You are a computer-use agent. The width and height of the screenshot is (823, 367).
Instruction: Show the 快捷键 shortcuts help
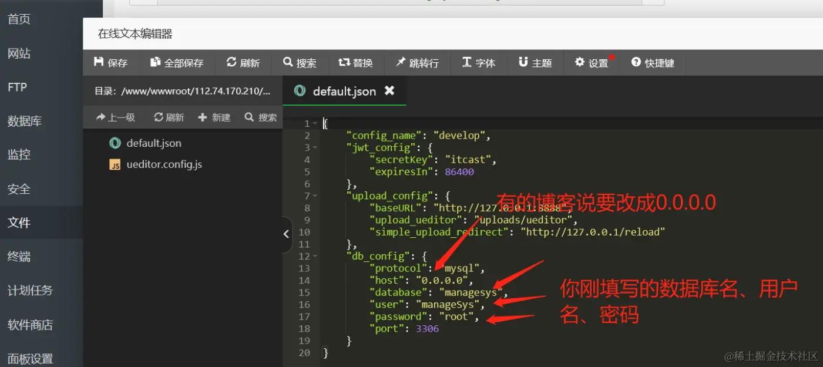(x=653, y=63)
